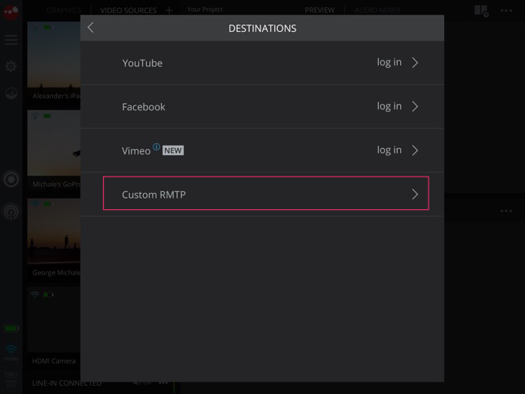Open the hamburger menu in the sidebar

pos(11,40)
